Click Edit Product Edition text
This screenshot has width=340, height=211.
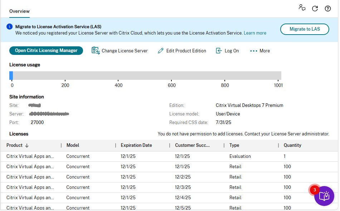click(186, 51)
